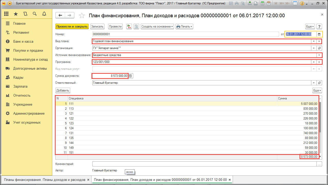Expand the Организация selection list
This screenshot has height=185, width=328.
314,48
